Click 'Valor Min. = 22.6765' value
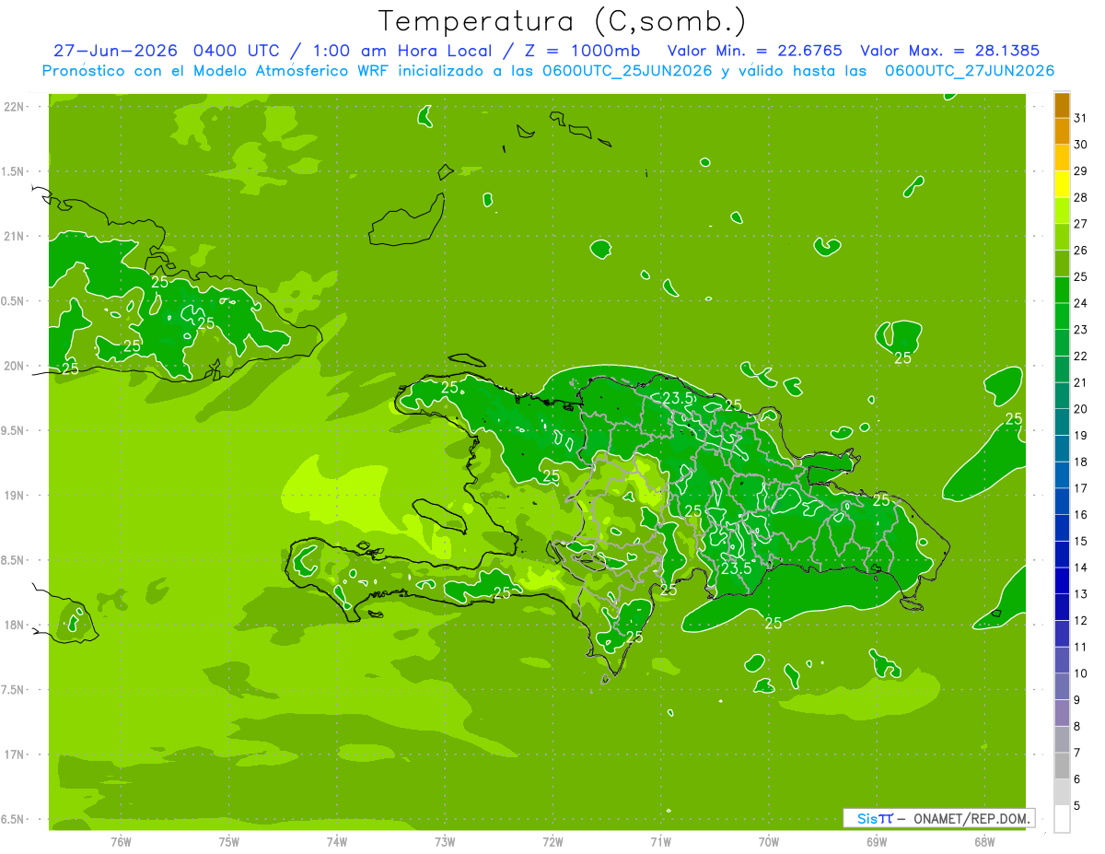 pyautogui.click(x=754, y=50)
